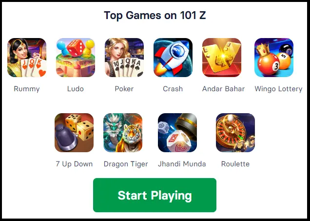Select the Jhandi Munda text label
This screenshot has height=221, width=310.
pyautogui.click(x=182, y=164)
